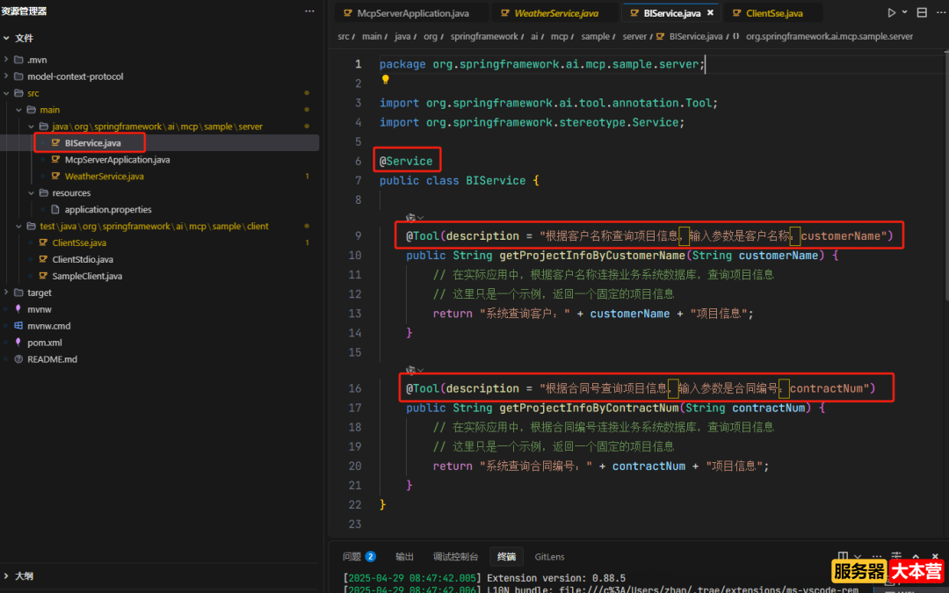
Task: Run the Java file with play icon
Action: click(x=892, y=12)
